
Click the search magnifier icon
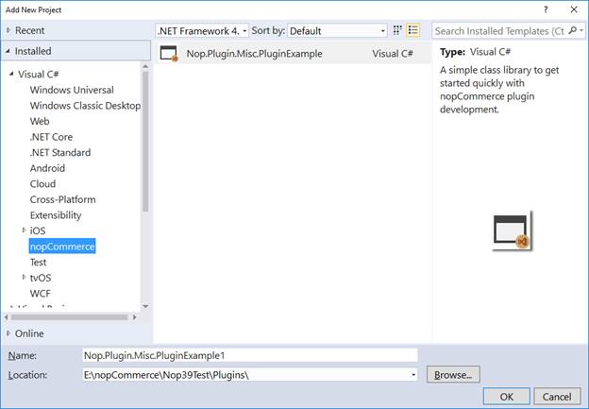[572, 30]
